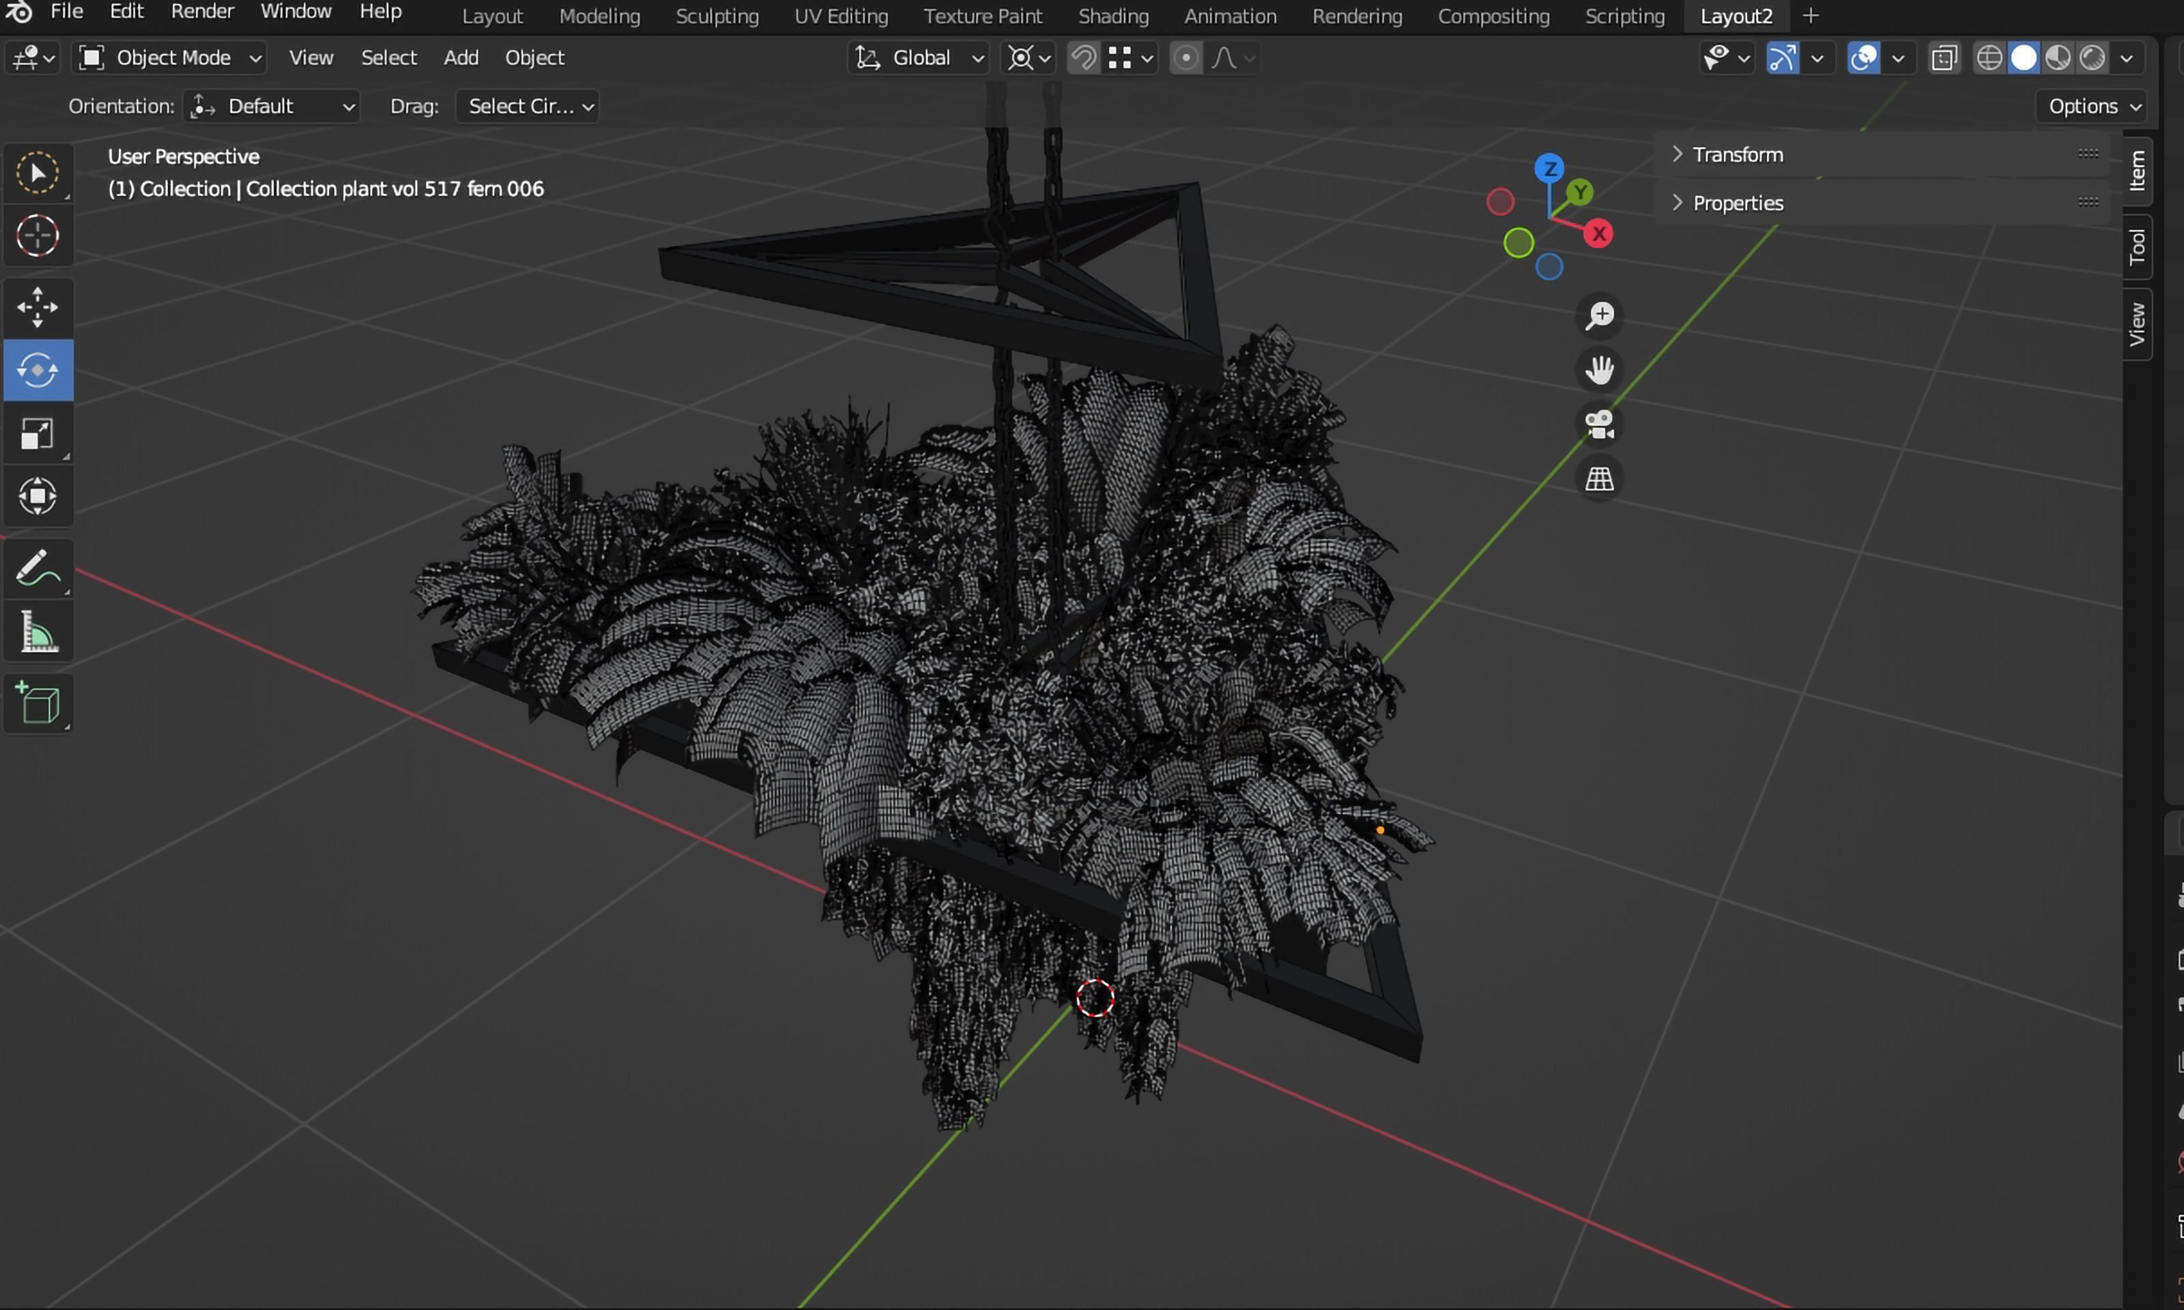Image resolution: width=2184 pixels, height=1310 pixels.
Task: Open the Render menu
Action: coord(202,12)
